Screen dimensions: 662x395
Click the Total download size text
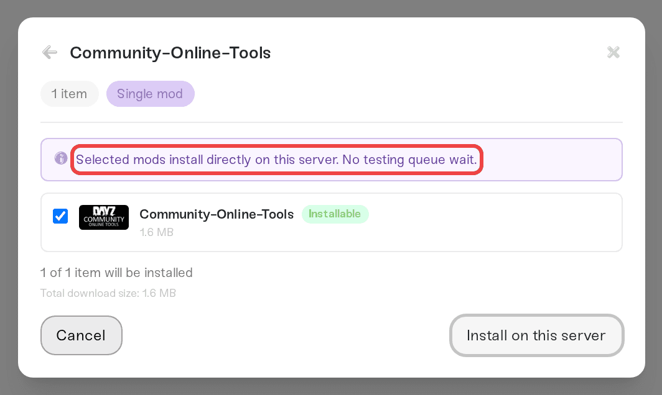point(108,293)
